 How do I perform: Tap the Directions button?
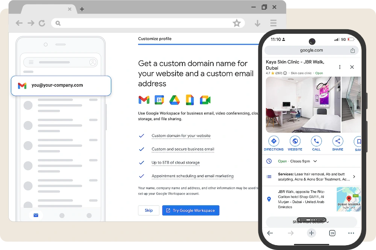pos(274,144)
